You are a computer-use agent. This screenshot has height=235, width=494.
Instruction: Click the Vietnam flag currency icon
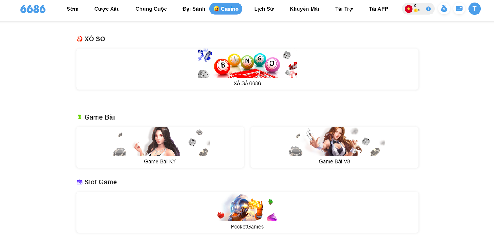point(408,9)
